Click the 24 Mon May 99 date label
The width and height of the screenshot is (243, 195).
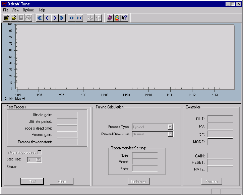(x=15, y=99)
